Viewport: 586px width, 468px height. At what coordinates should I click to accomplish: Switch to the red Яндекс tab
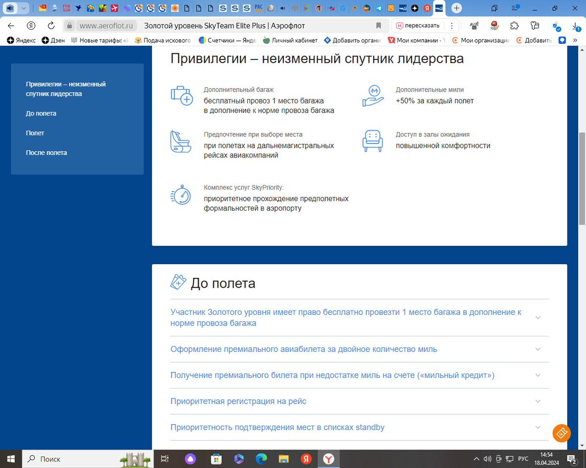click(x=426, y=8)
